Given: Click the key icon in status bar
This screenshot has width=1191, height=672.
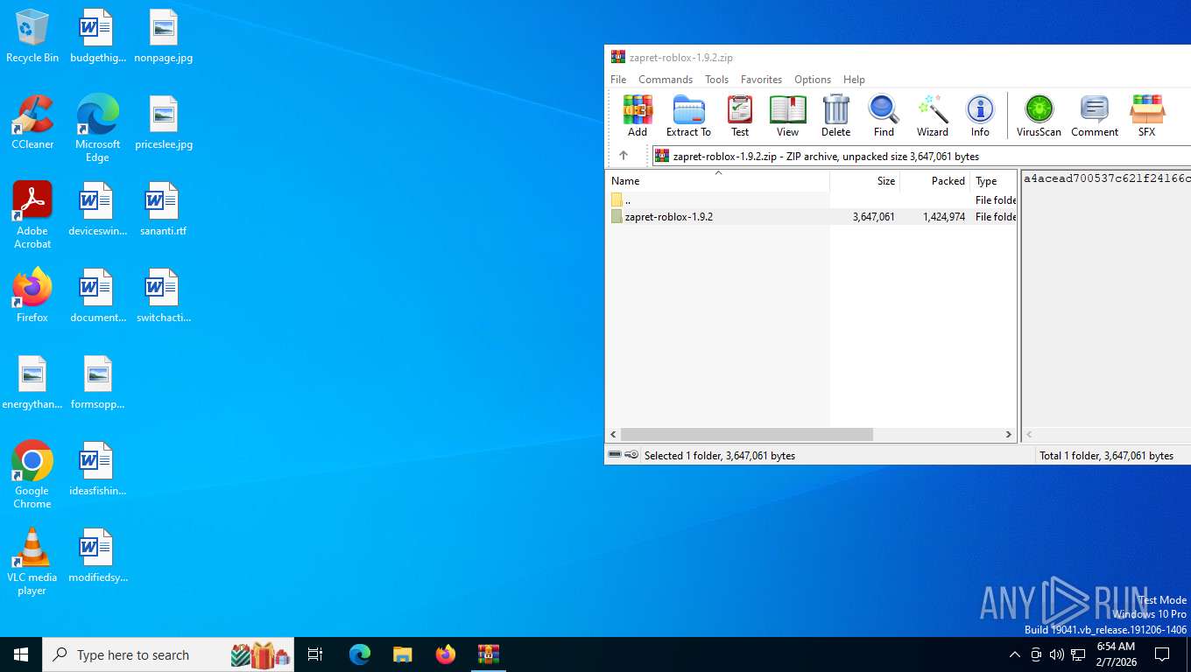Looking at the screenshot, I should [631, 455].
